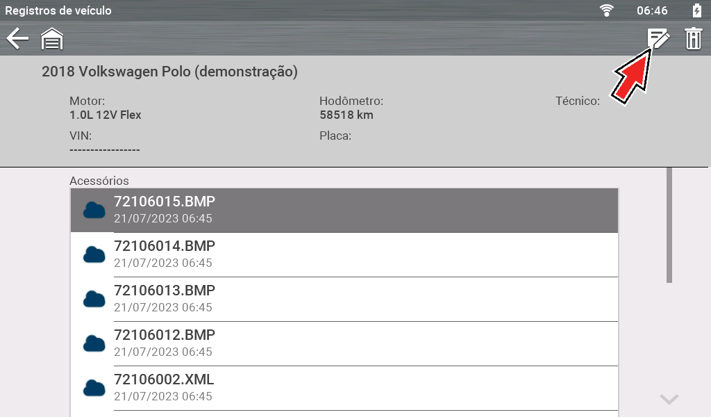Click cloud icon beside 72106013.BMP
Viewport: 711px width, 417px height.
click(94, 299)
